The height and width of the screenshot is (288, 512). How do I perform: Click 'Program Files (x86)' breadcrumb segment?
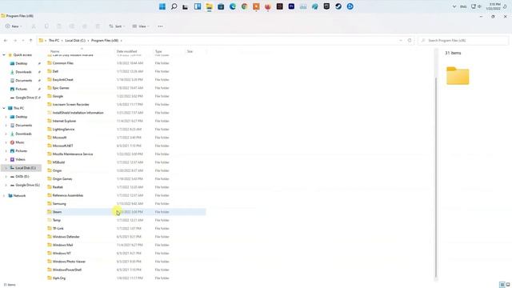pyautogui.click(x=105, y=41)
